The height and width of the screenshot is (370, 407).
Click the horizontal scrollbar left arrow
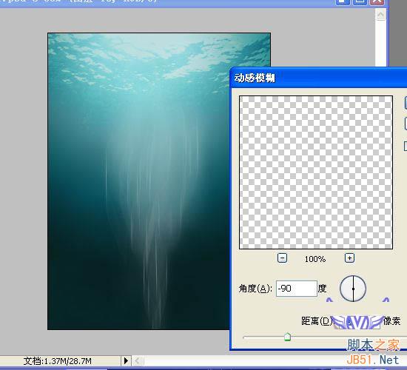pyautogui.click(x=138, y=360)
